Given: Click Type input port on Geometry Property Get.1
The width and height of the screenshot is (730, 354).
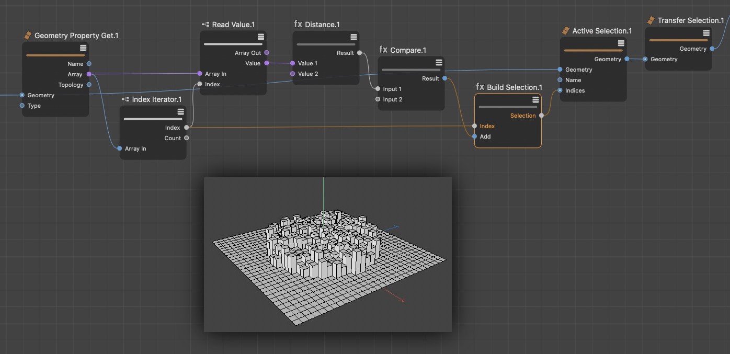Looking at the screenshot, I should pyautogui.click(x=22, y=106).
